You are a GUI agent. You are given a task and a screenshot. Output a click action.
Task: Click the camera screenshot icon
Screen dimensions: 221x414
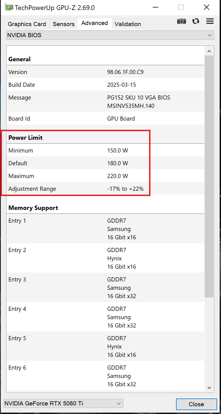tap(182, 21)
